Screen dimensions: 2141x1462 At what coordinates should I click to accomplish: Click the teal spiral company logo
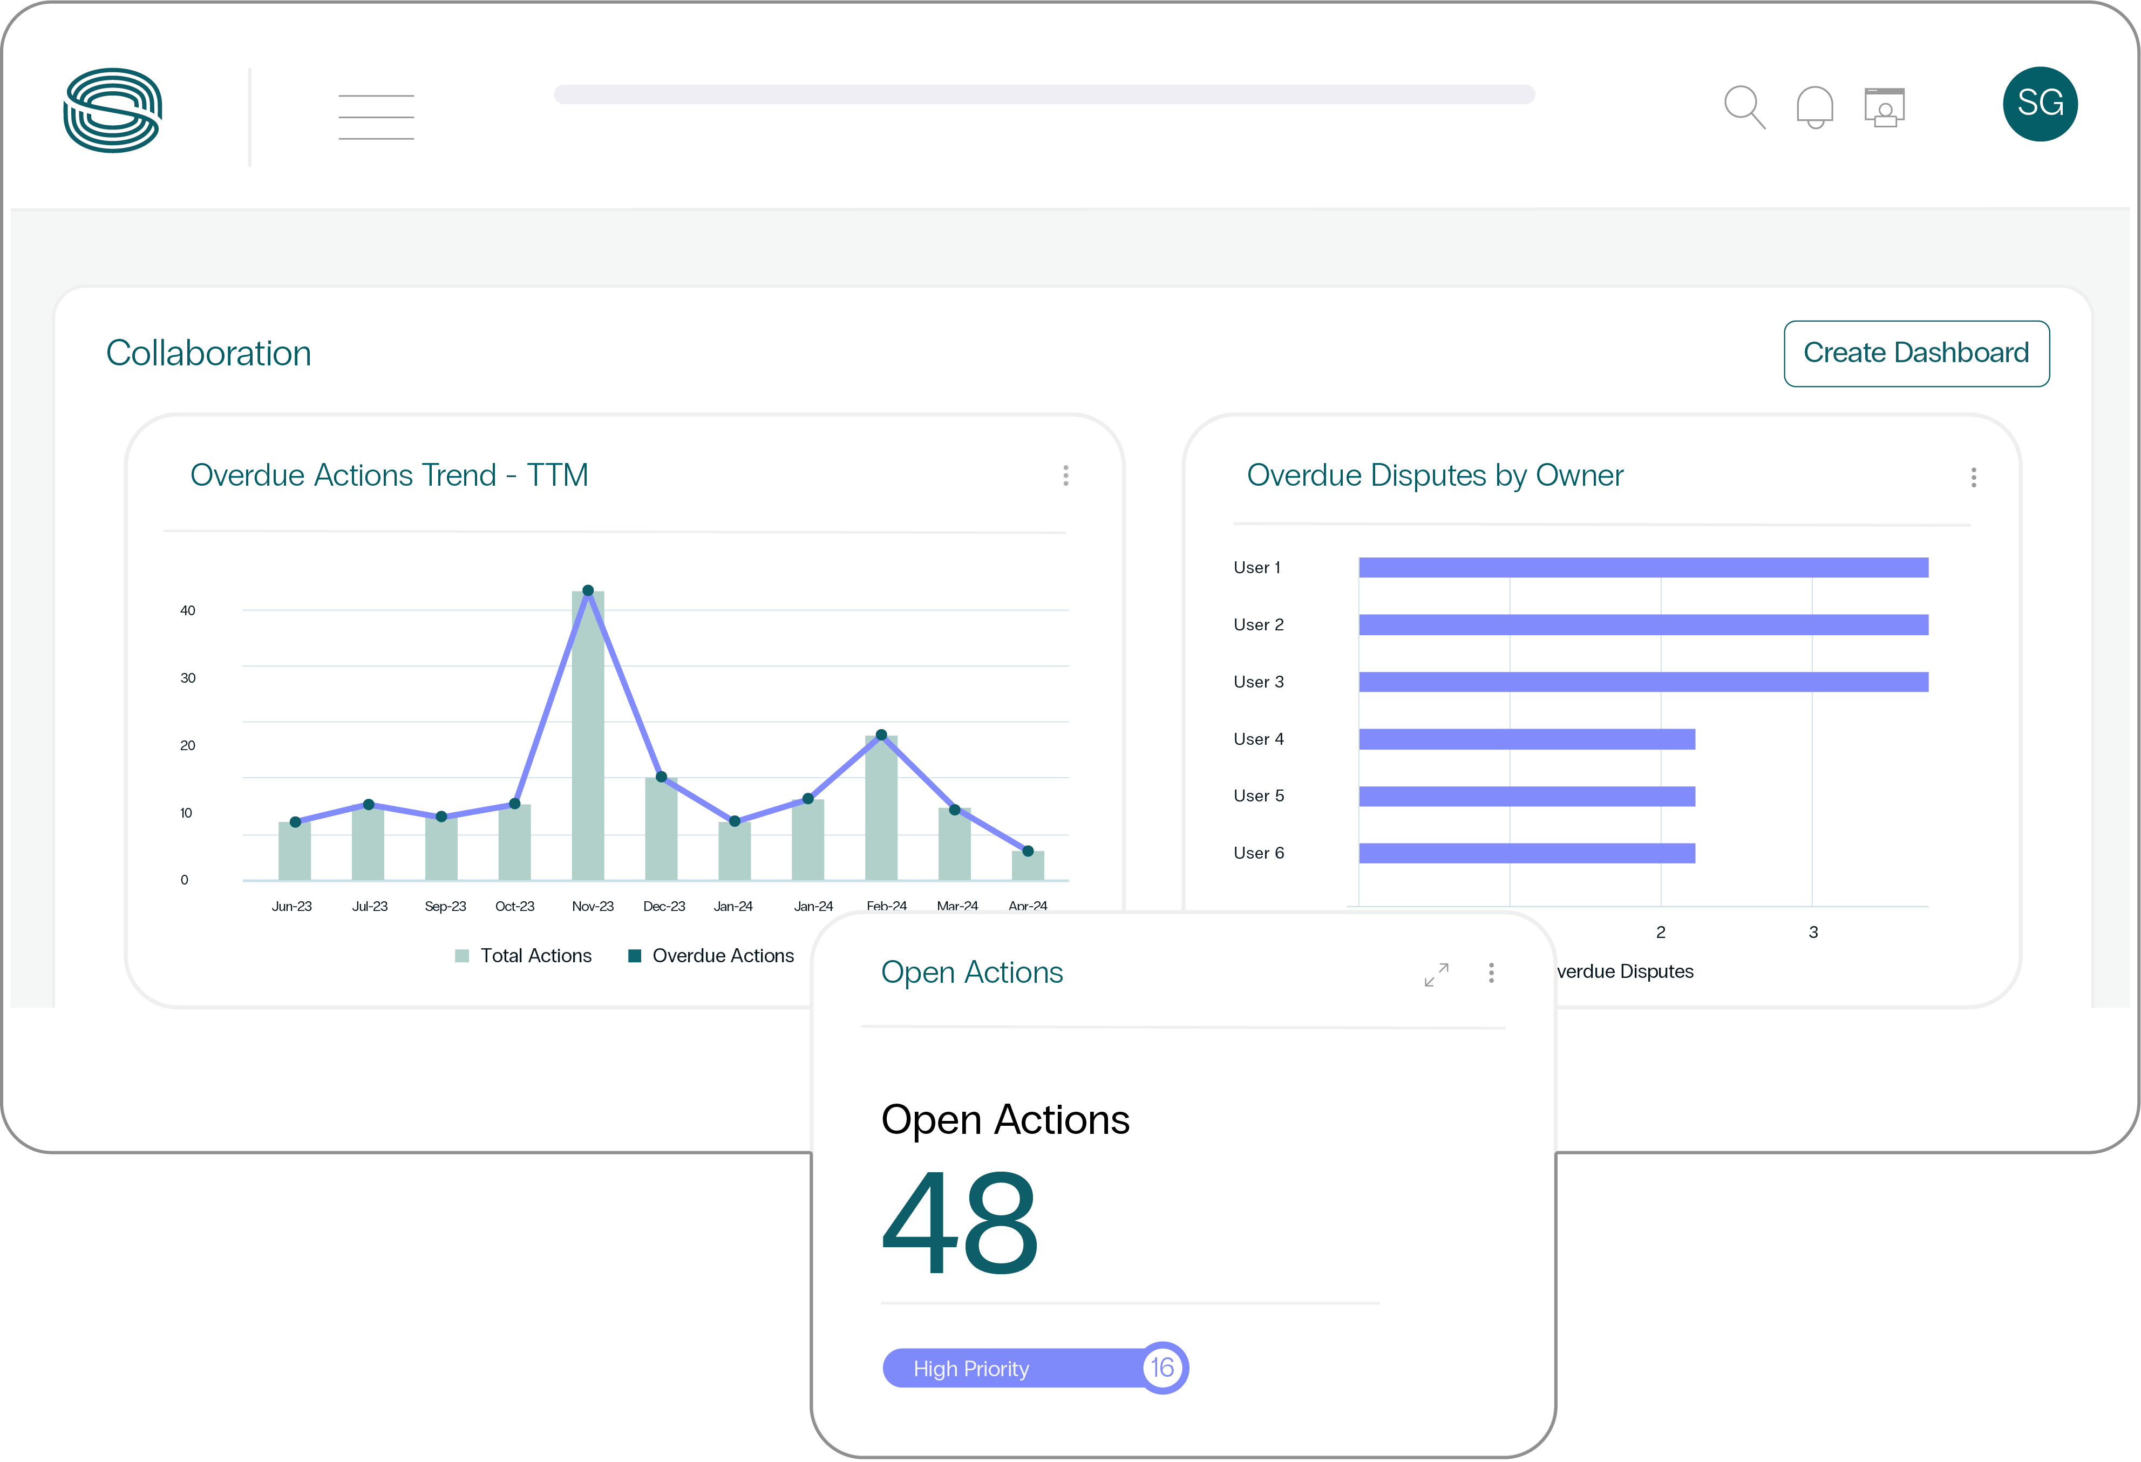[112, 111]
